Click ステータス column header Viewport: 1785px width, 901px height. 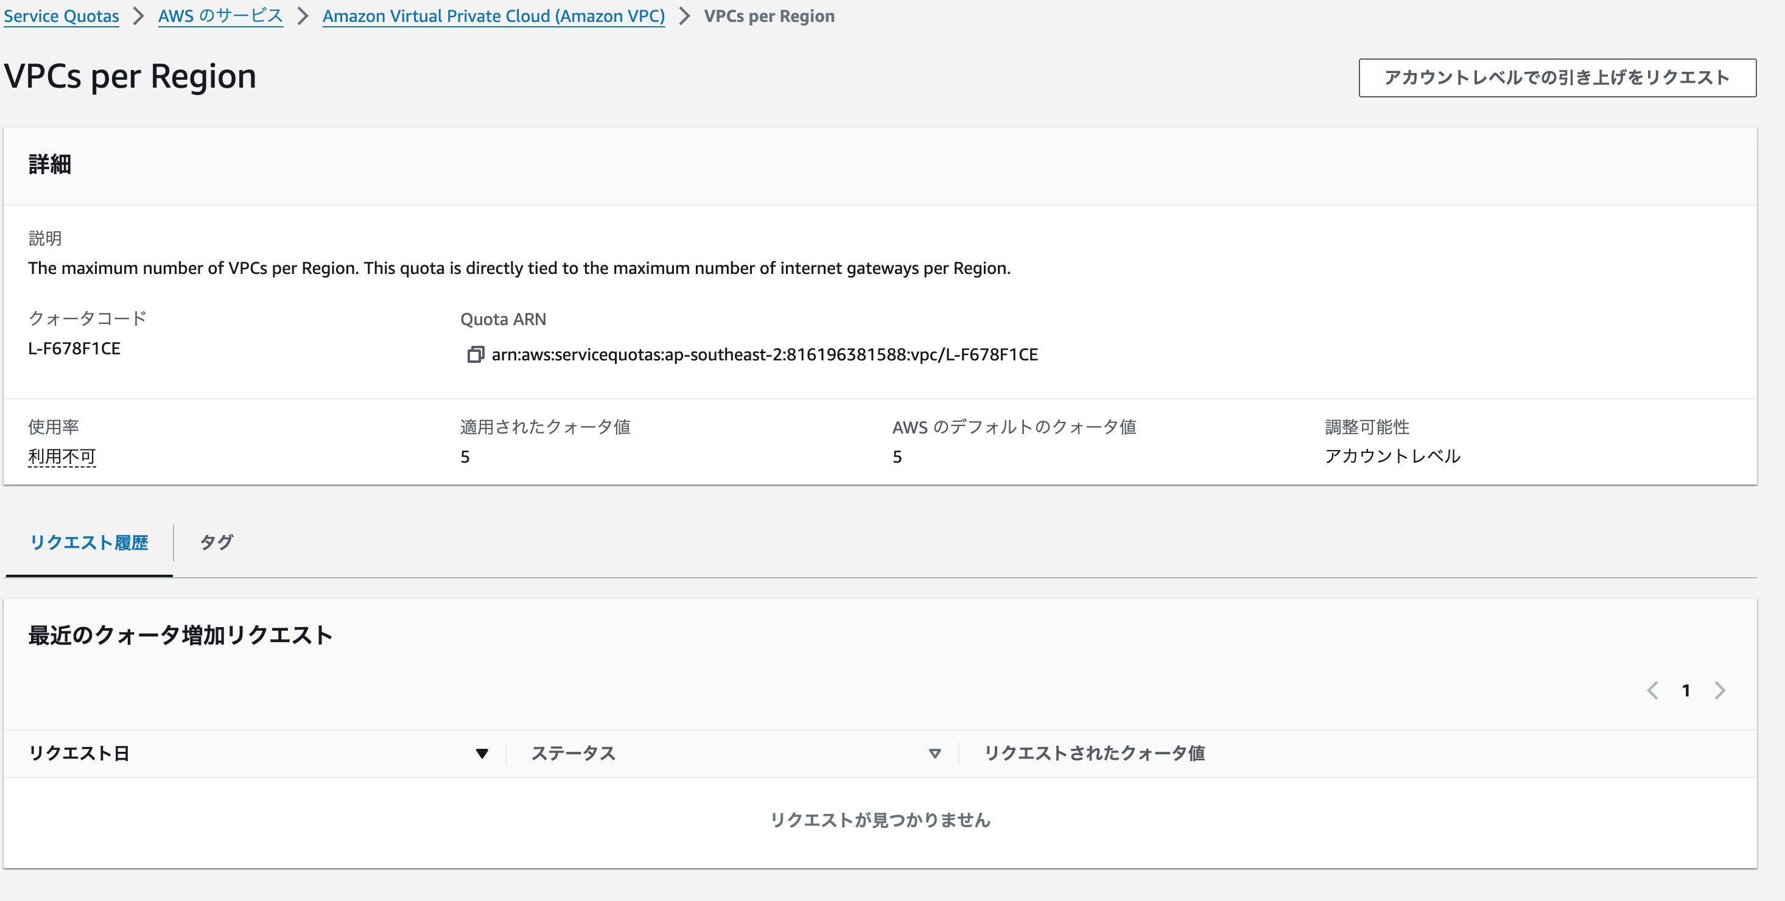pos(573,754)
